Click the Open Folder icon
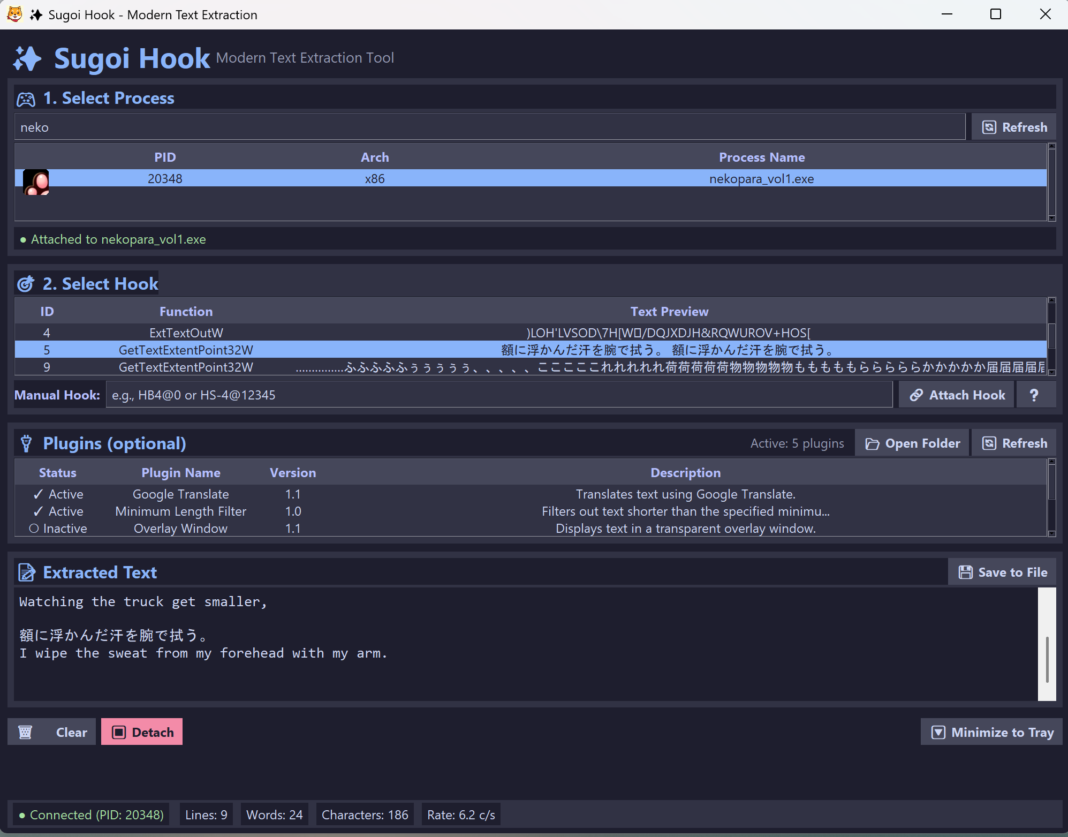Image resolution: width=1068 pixels, height=837 pixels. coord(872,444)
